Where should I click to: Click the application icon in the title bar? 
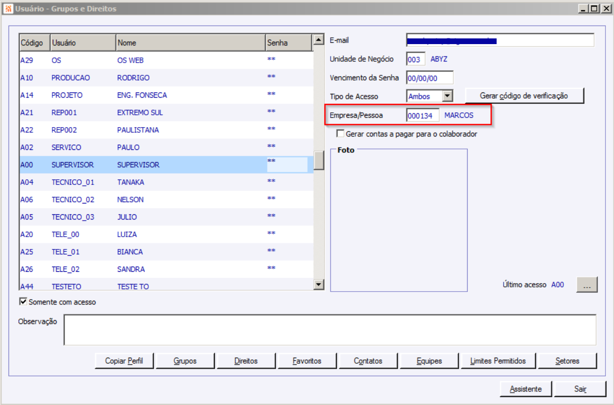(8, 9)
